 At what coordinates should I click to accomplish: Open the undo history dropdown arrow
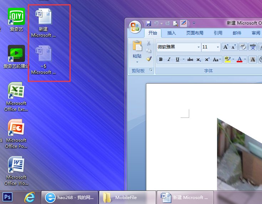click(161, 23)
